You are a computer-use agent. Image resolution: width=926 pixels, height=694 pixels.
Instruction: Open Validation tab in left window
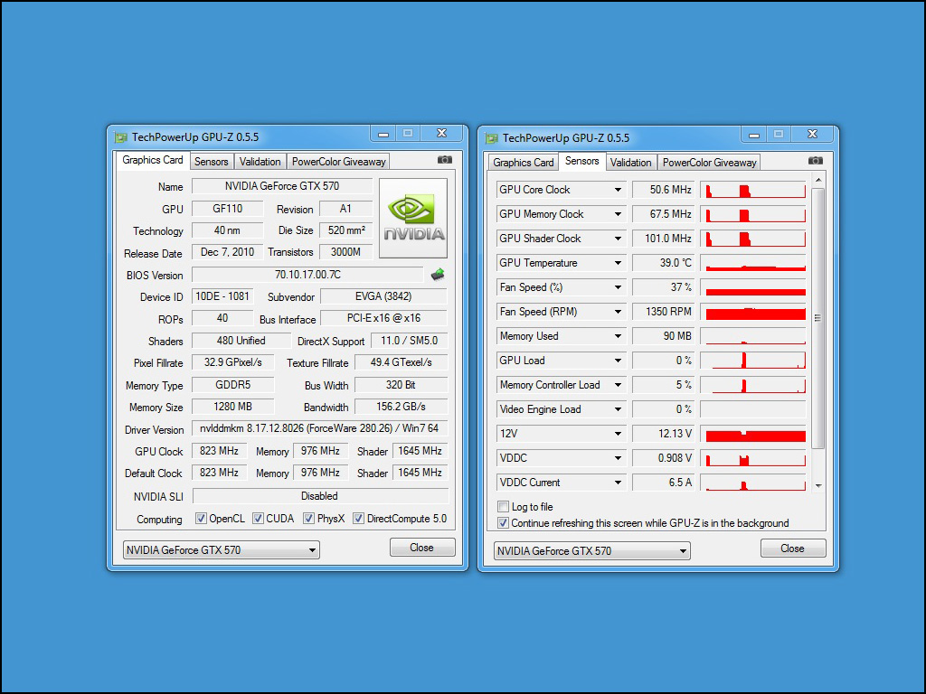260,161
